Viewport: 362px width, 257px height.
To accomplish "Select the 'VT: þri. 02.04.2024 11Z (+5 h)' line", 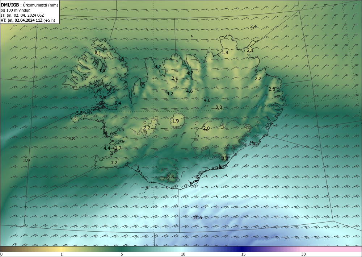I will (28, 20).
